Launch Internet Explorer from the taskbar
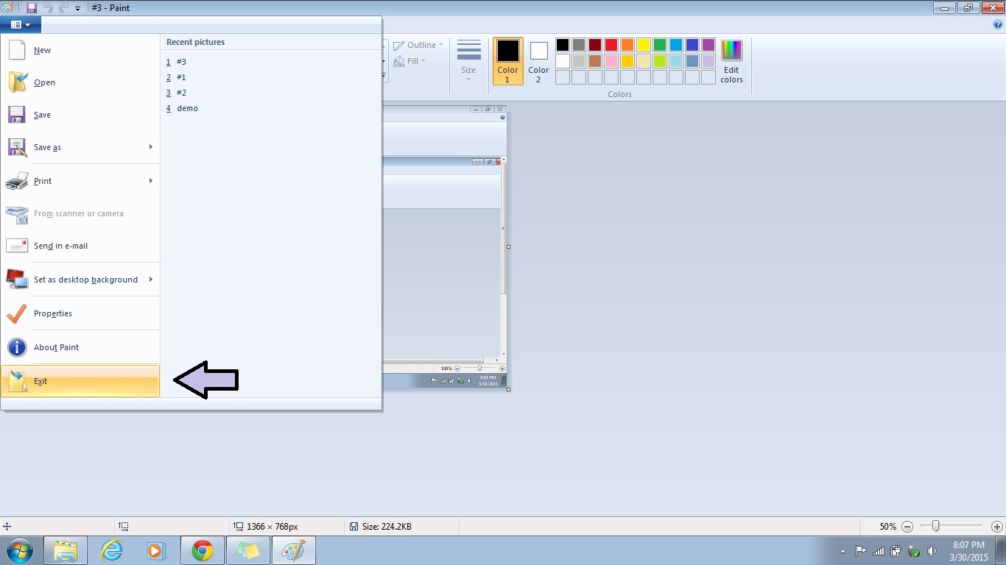Viewport: 1006px width, 565px height. click(111, 550)
